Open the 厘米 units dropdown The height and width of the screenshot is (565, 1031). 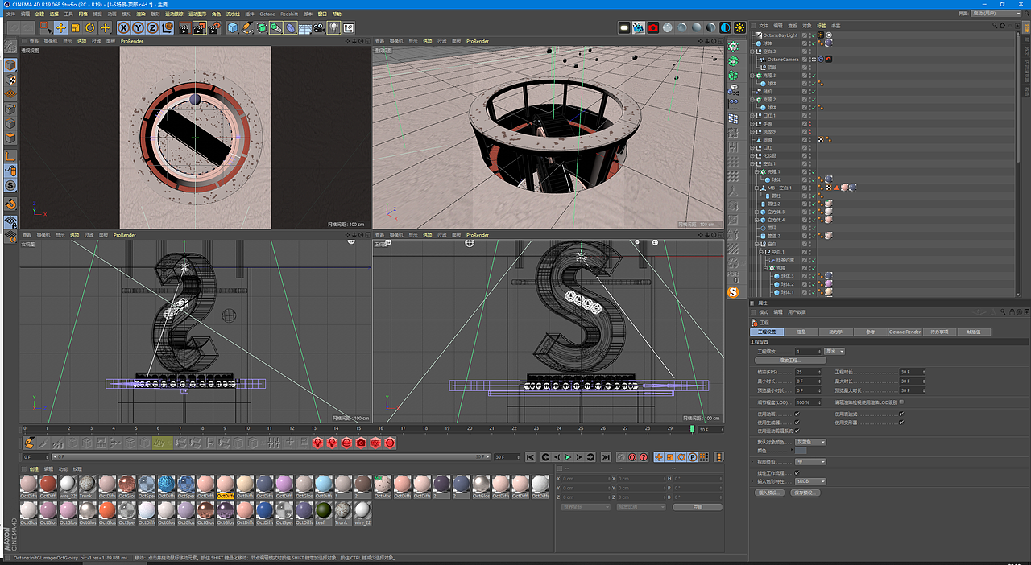[x=835, y=351]
